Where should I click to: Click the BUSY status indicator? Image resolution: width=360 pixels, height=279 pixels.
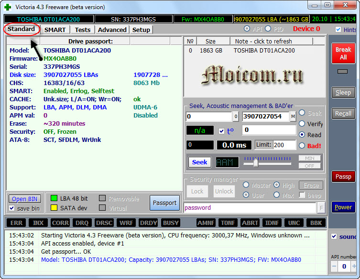tap(171, 223)
